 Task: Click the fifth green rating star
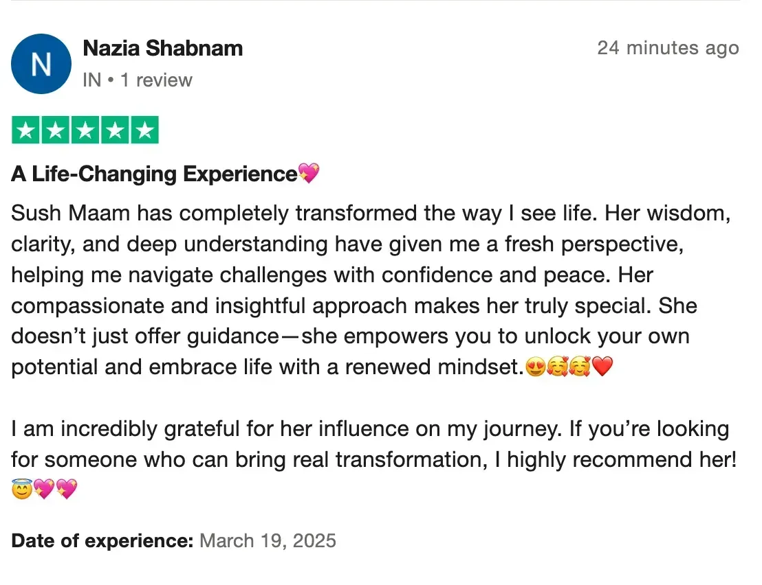point(144,130)
